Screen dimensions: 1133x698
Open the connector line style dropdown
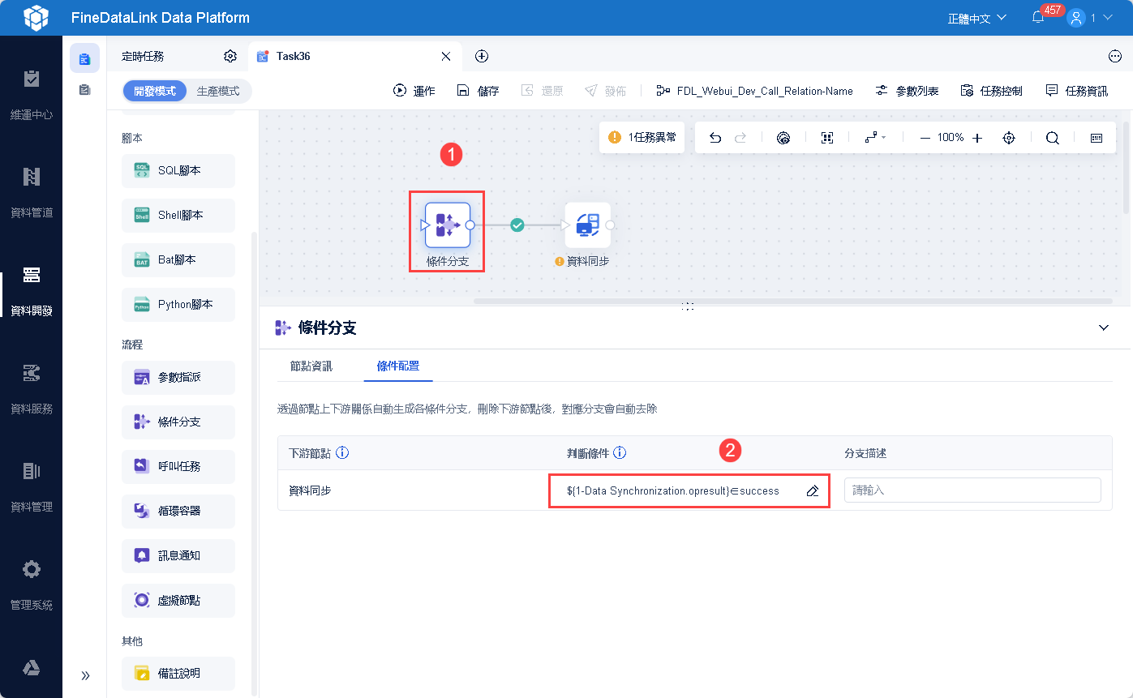click(875, 138)
